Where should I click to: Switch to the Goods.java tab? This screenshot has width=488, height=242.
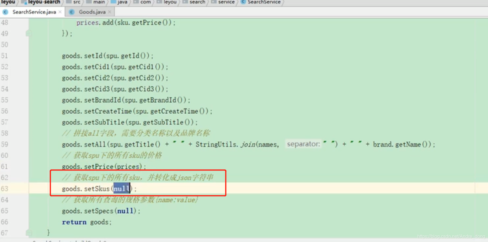pyautogui.click(x=92, y=12)
